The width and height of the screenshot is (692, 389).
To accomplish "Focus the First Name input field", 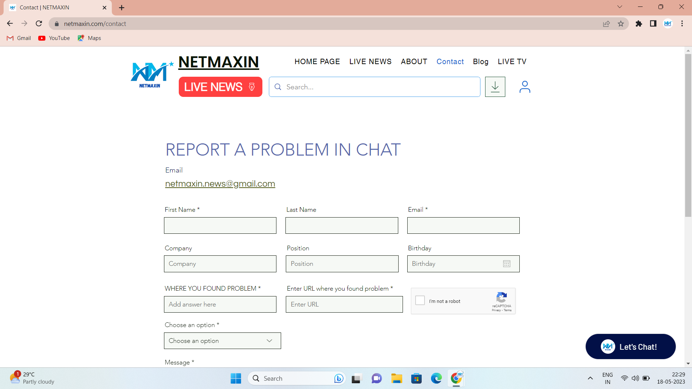I will pyautogui.click(x=220, y=225).
